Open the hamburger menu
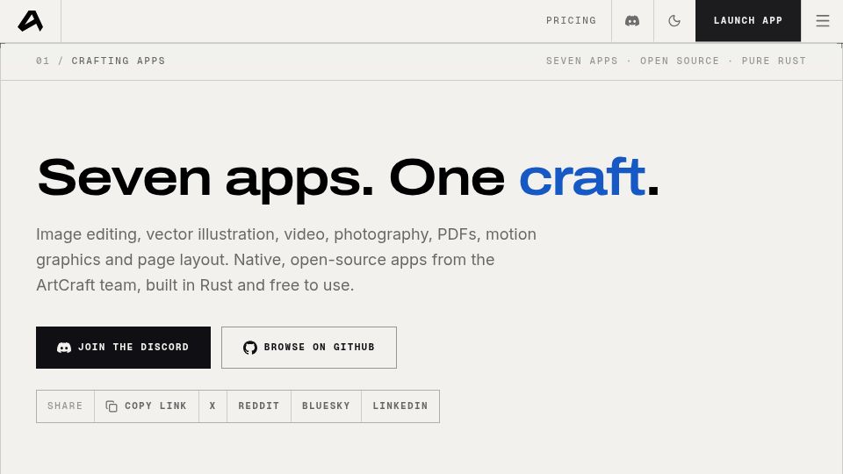 (822, 21)
